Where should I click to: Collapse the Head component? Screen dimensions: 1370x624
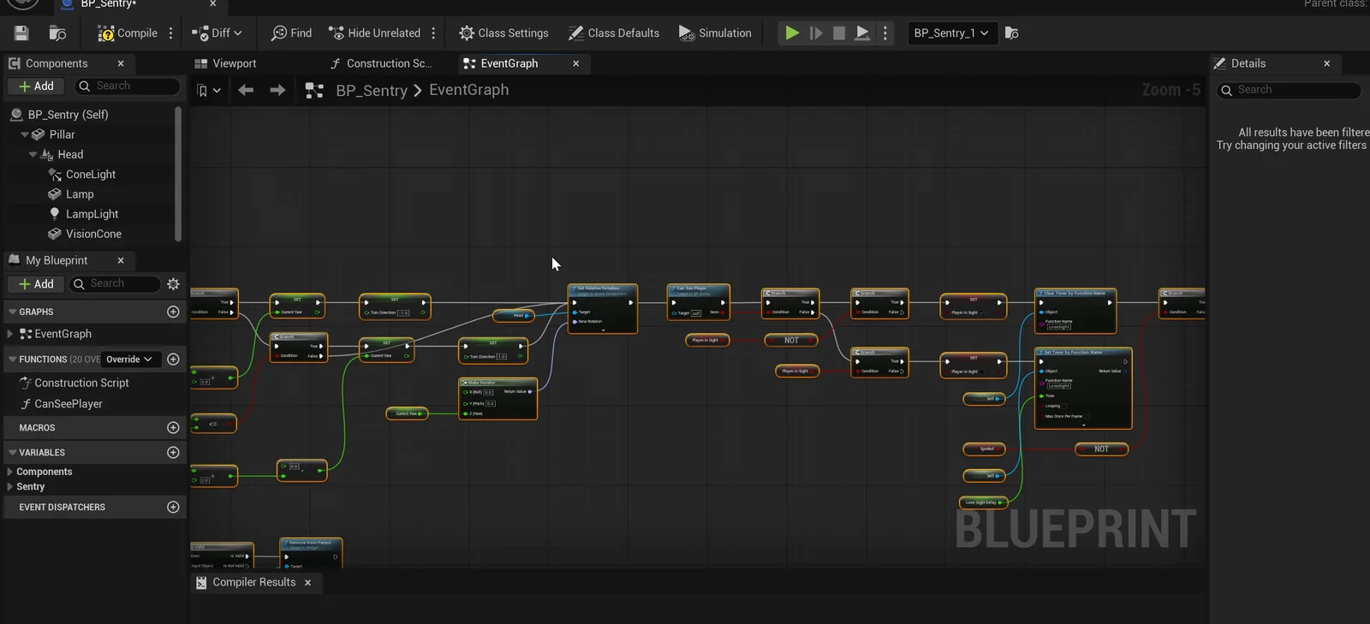tap(33, 155)
